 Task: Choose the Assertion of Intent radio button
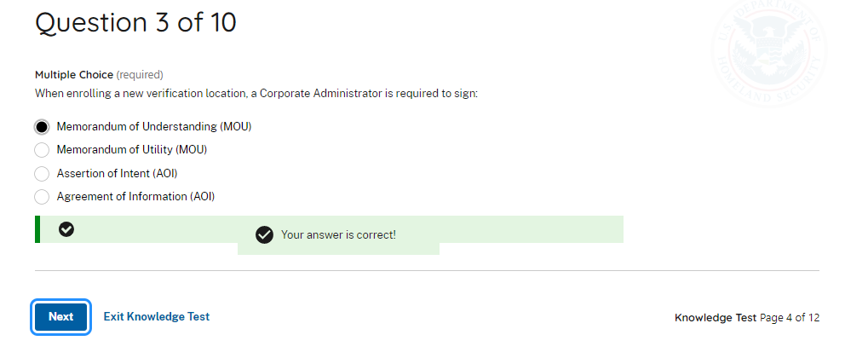(42, 174)
